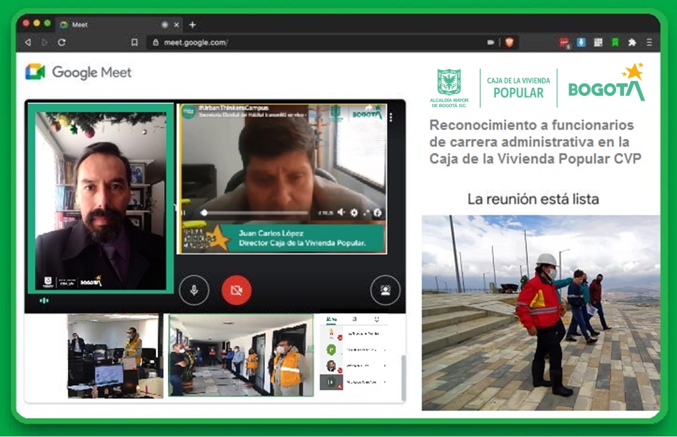The height and width of the screenshot is (437, 677).
Task: Open the hallway workers video thumbnail
Action: 241,355
